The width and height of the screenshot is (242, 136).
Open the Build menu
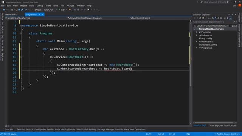point(32,6)
